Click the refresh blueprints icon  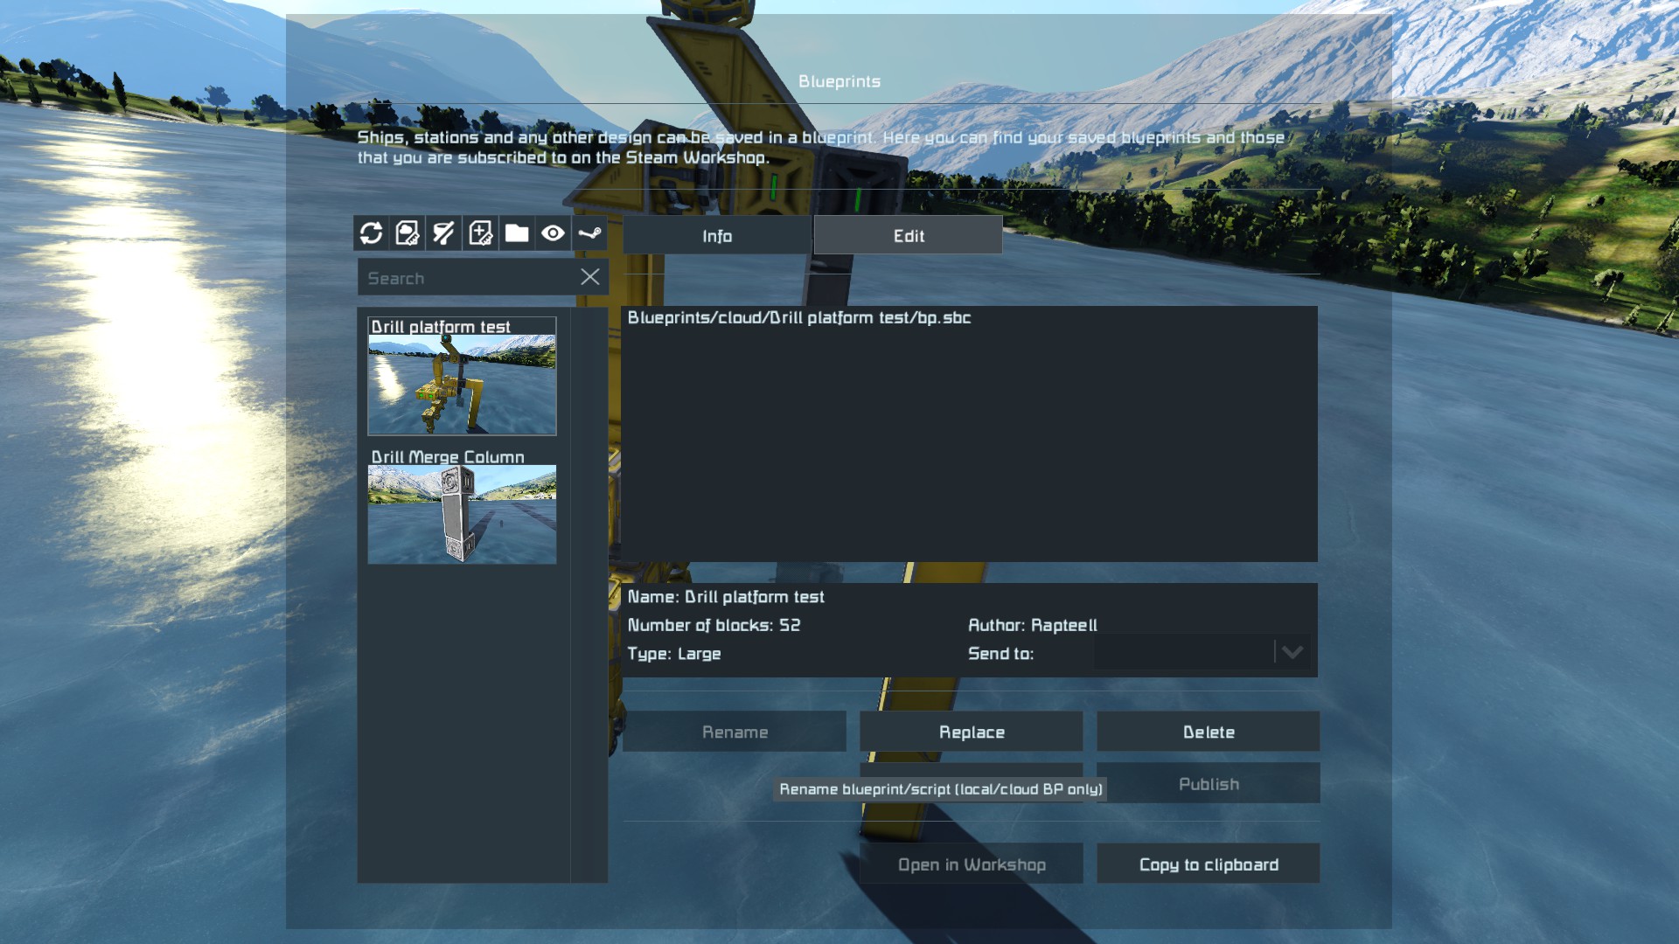coord(371,233)
